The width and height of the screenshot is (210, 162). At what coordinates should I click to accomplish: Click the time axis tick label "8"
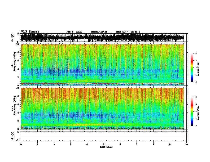click(x=153, y=145)
